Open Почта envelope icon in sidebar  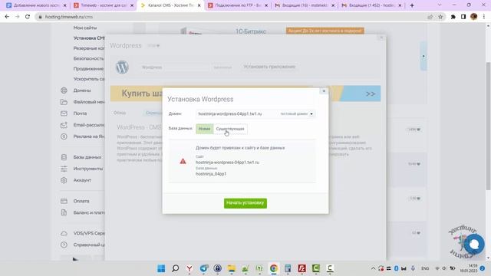[64, 113]
